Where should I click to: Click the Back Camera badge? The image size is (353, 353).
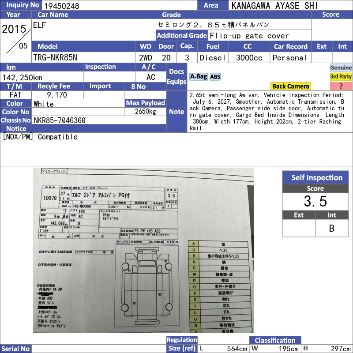(x=290, y=86)
